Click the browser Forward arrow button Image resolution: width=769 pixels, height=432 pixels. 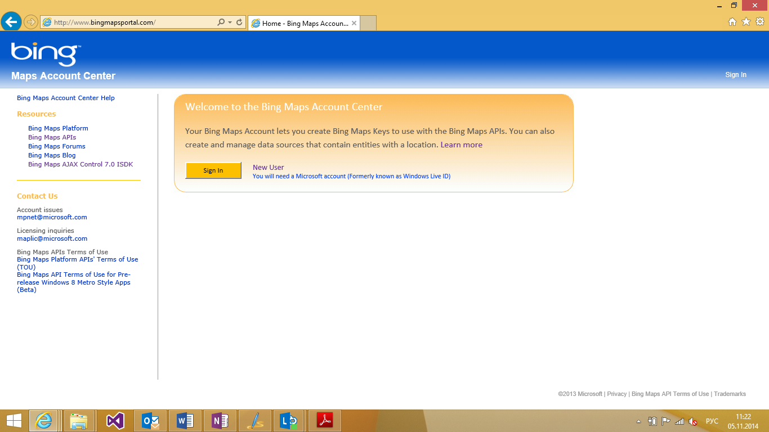point(30,22)
